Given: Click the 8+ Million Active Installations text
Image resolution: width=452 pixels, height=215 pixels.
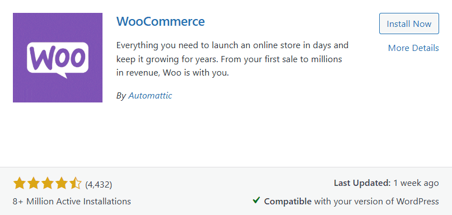Looking at the screenshot, I should pyautogui.click(x=72, y=201).
